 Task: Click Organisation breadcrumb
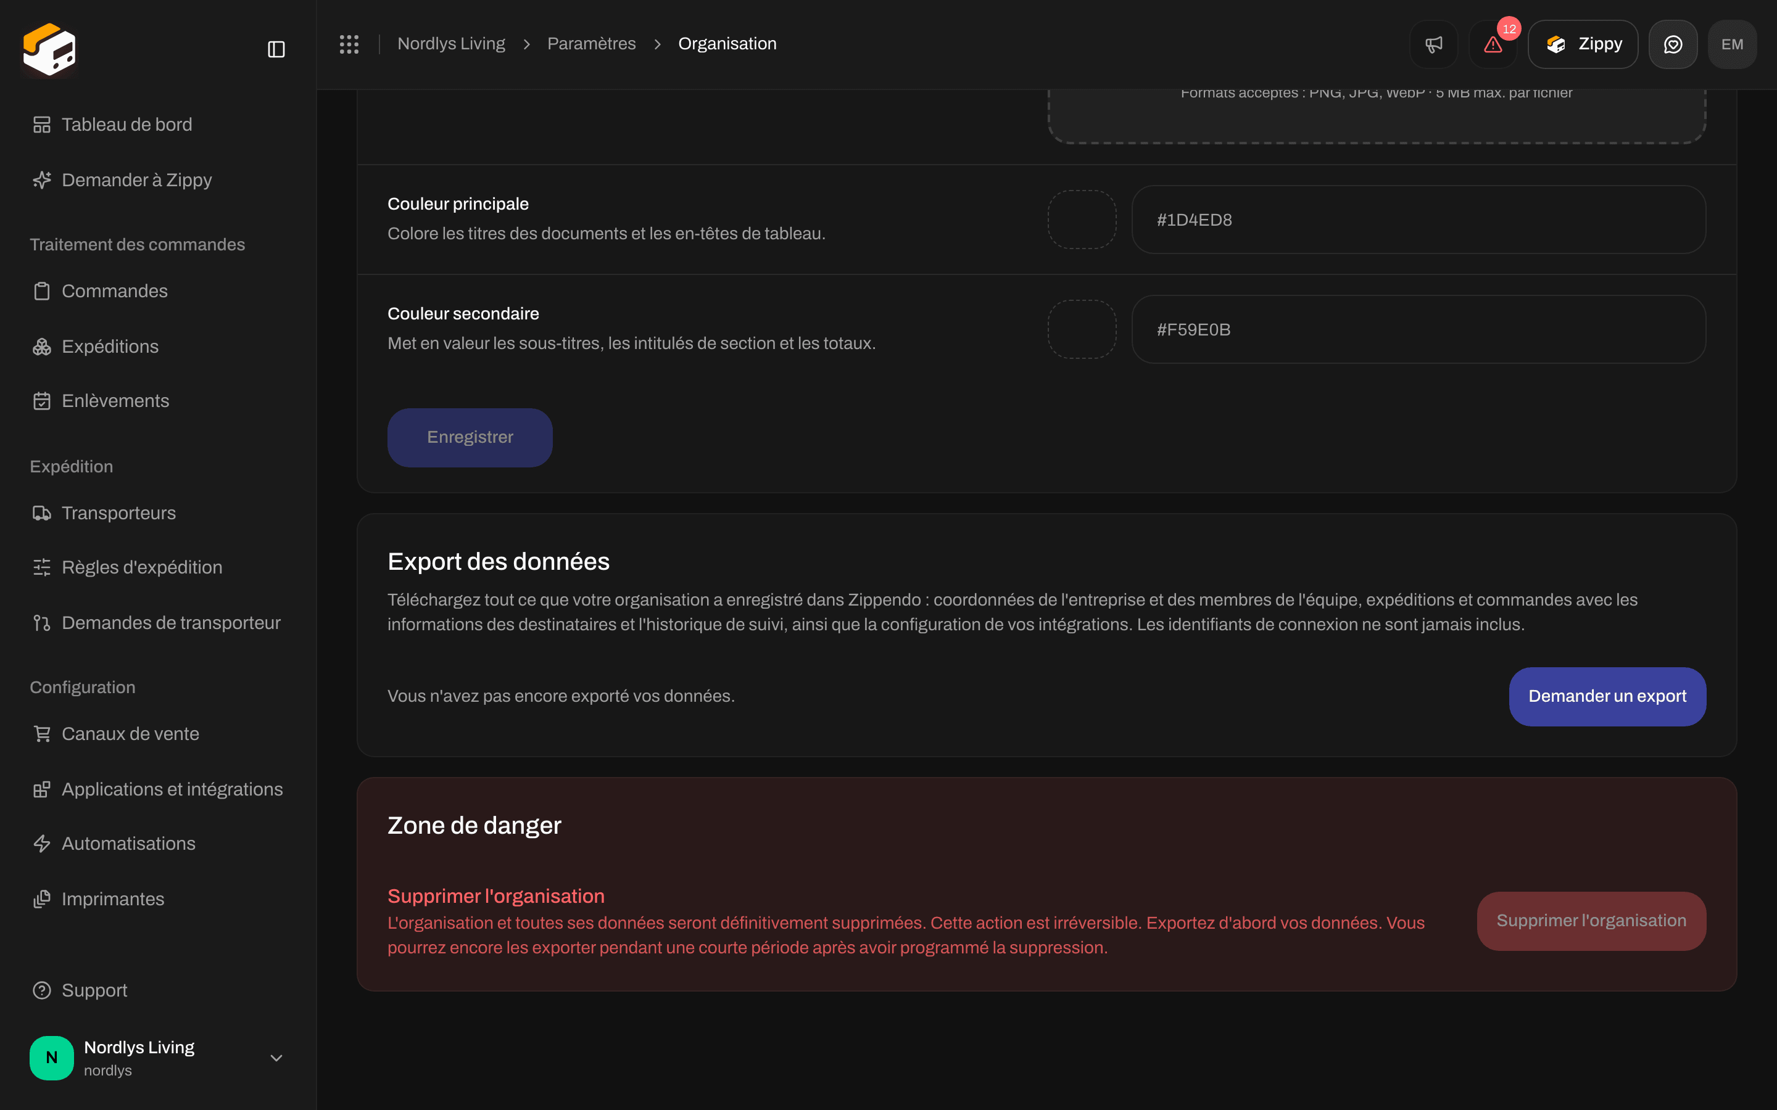[727, 44]
